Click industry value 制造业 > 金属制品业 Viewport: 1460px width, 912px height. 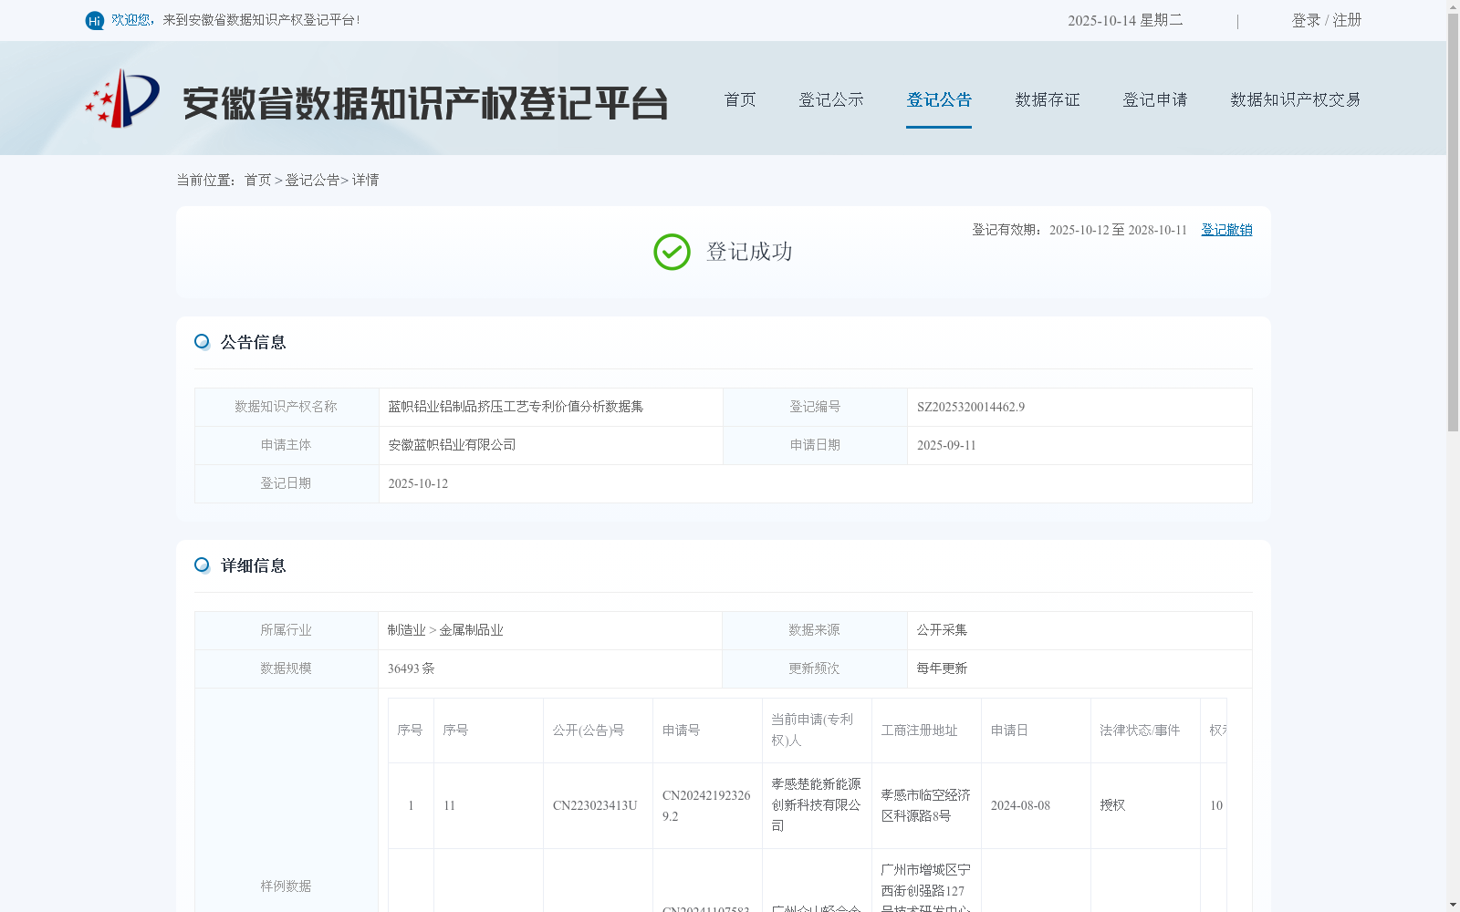445,630
